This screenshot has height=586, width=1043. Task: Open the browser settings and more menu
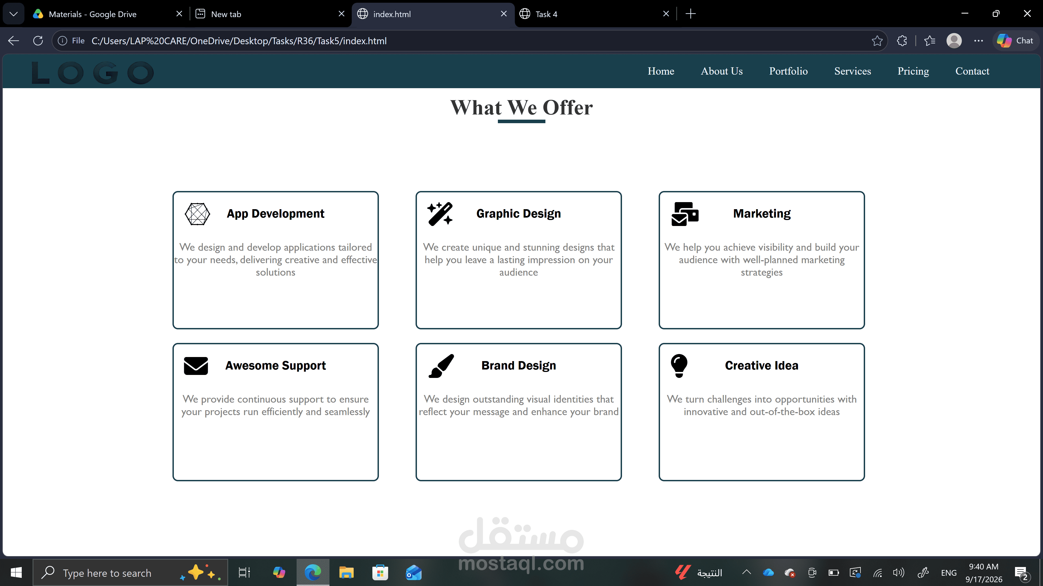pyautogui.click(x=979, y=41)
